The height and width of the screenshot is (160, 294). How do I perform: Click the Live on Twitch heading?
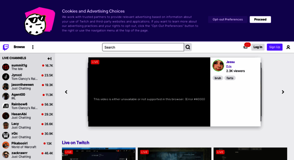[x=76, y=143]
